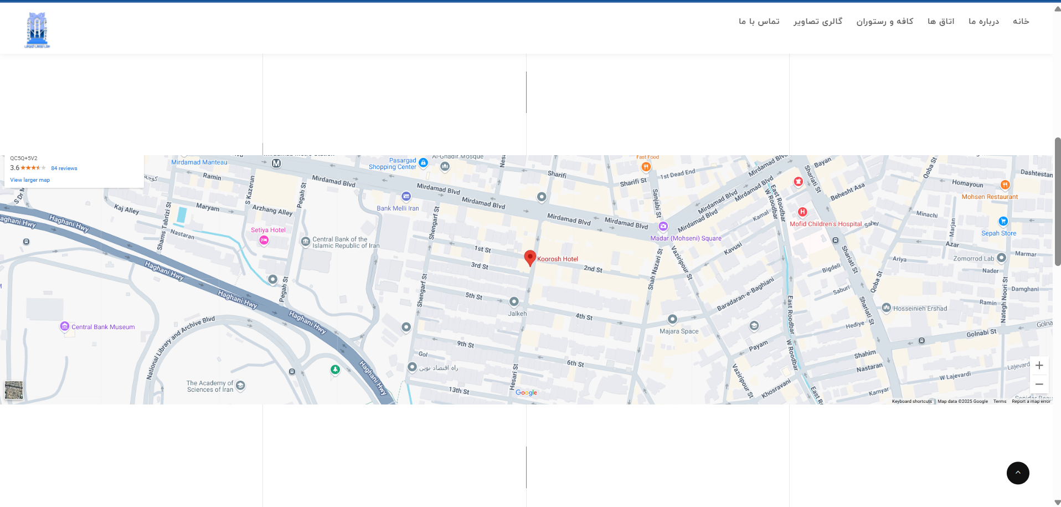Click the Mirdamad Manteau label
Viewport: 1061px width, 507px height.
[199, 162]
